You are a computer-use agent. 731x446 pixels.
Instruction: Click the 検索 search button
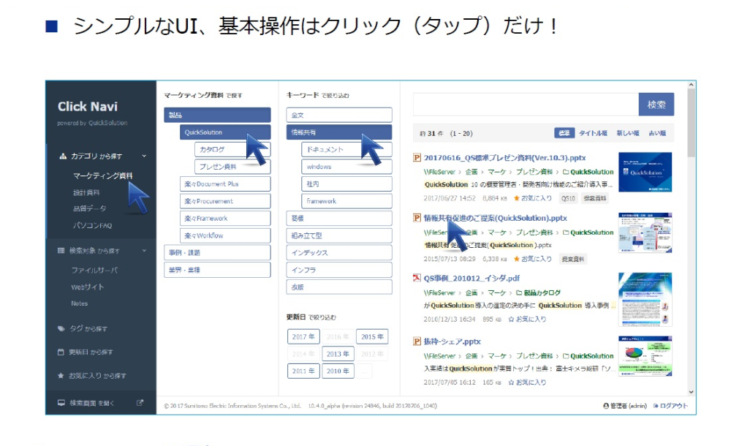tap(656, 105)
